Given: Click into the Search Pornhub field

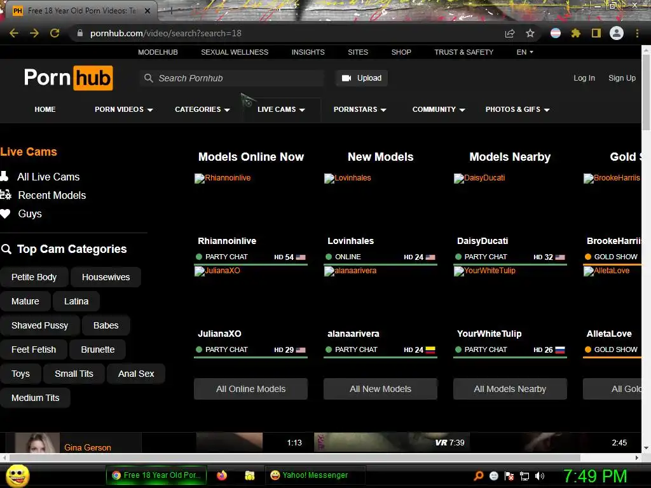Looking at the screenshot, I should (x=231, y=78).
